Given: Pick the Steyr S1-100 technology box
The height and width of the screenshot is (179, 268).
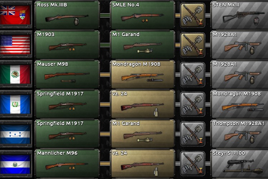Looking at the screenshot, I should point(239,163).
